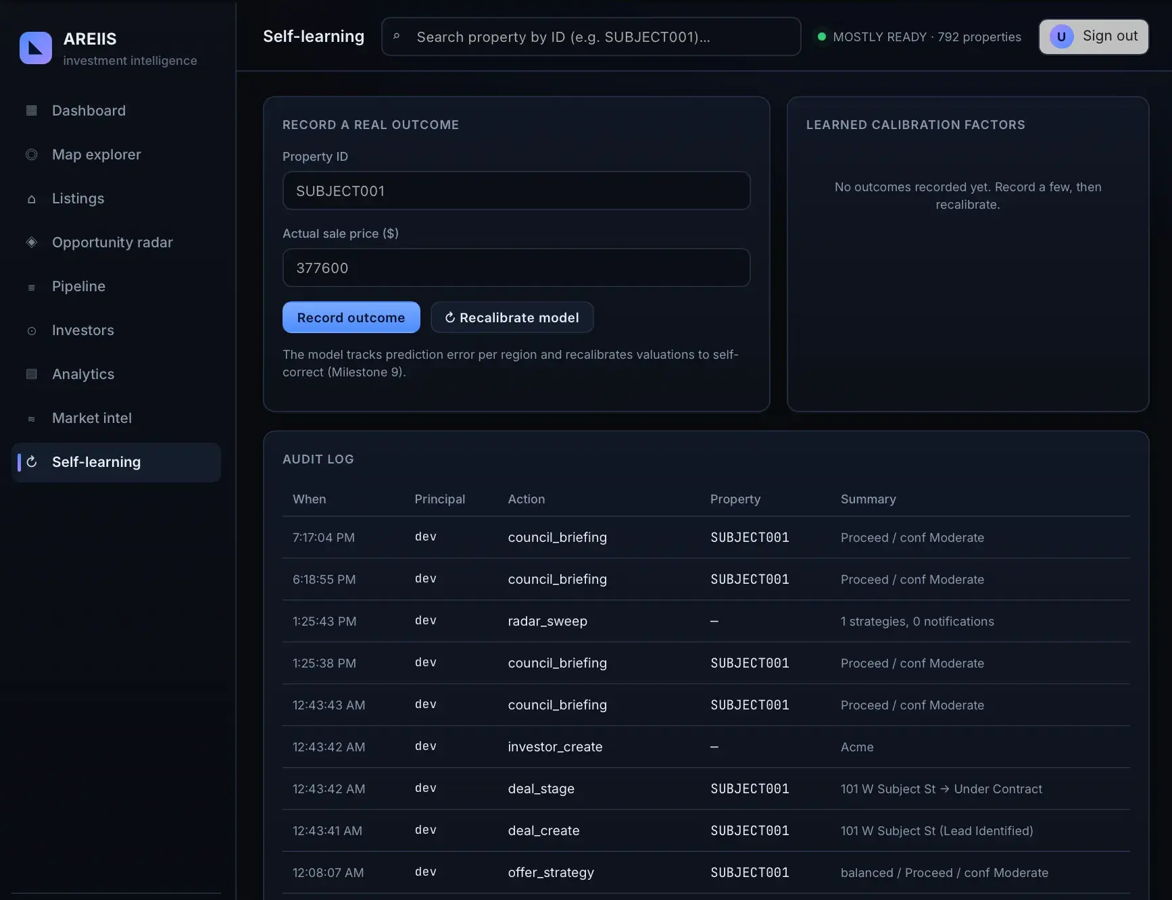Click the Self-learning refresh icon

click(31, 461)
